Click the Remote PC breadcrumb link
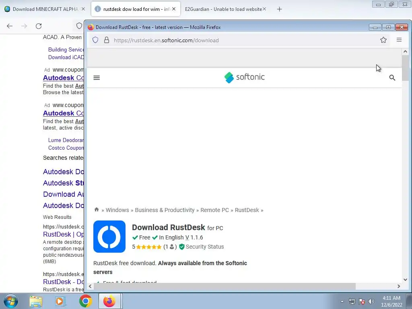The height and width of the screenshot is (309, 412). click(x=214, y=210)
